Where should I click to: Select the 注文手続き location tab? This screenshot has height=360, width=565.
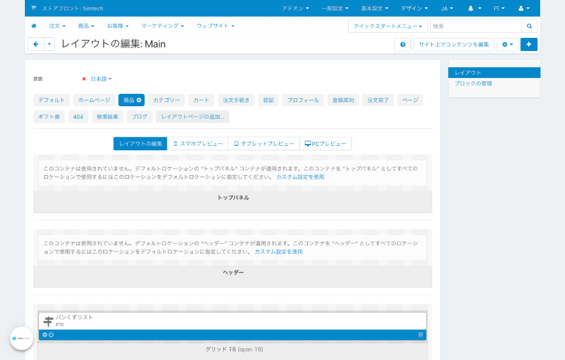coord(236,100)
